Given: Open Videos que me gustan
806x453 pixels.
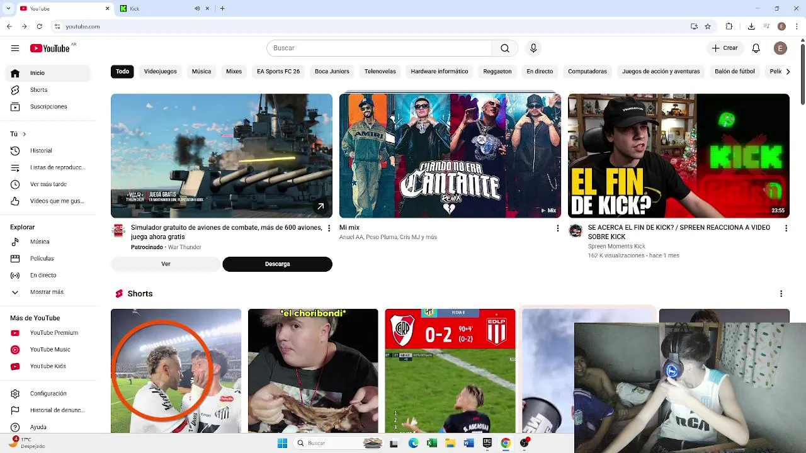Looking at the screenshot, I should pyautogui.click(x=48, y=201).
